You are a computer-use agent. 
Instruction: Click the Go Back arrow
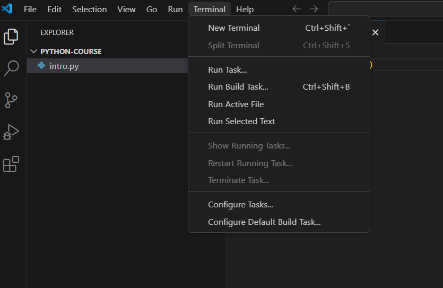(297, 9)
